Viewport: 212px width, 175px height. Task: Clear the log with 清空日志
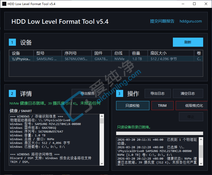pyautogui.click(x=188, y=93)
